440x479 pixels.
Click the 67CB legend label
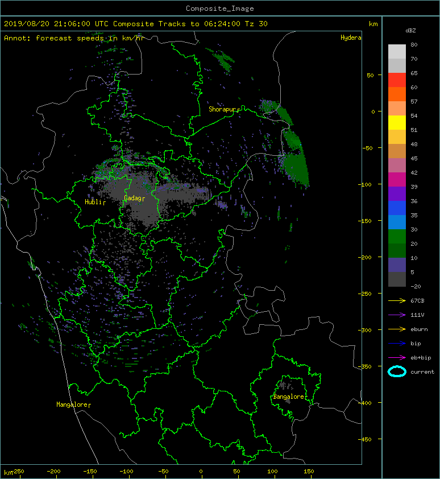click(x=417, y=301)
